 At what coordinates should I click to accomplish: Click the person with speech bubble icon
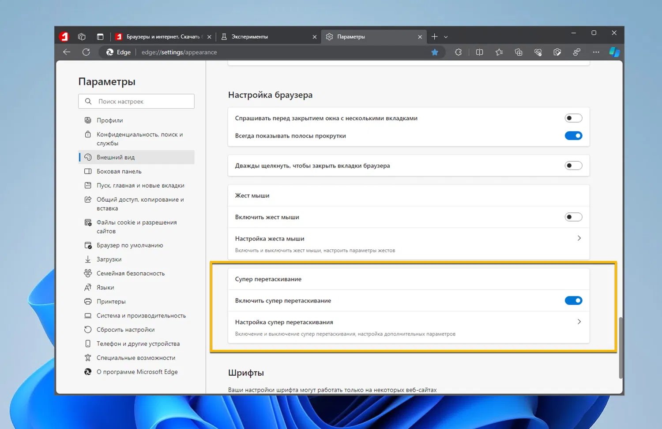coord(577,52)
